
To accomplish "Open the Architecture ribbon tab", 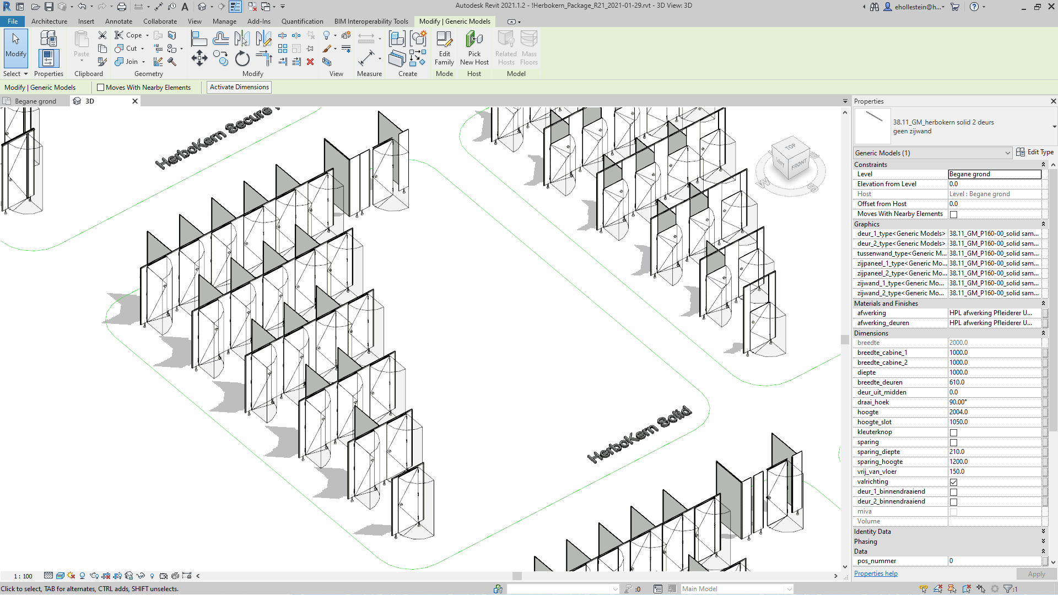I will pyautogui.click(x=49, y=21).
